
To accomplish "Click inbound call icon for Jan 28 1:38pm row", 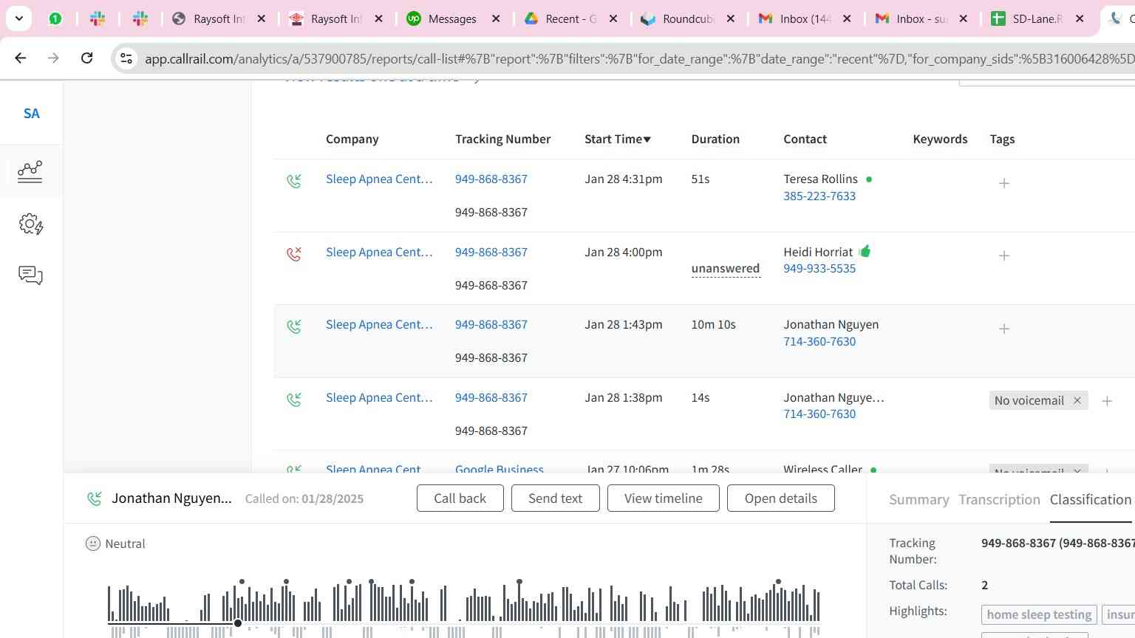I will pos(294,399).
